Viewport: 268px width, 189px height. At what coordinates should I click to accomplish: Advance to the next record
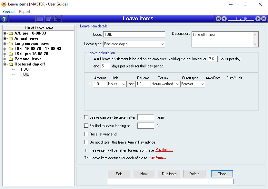258,19
